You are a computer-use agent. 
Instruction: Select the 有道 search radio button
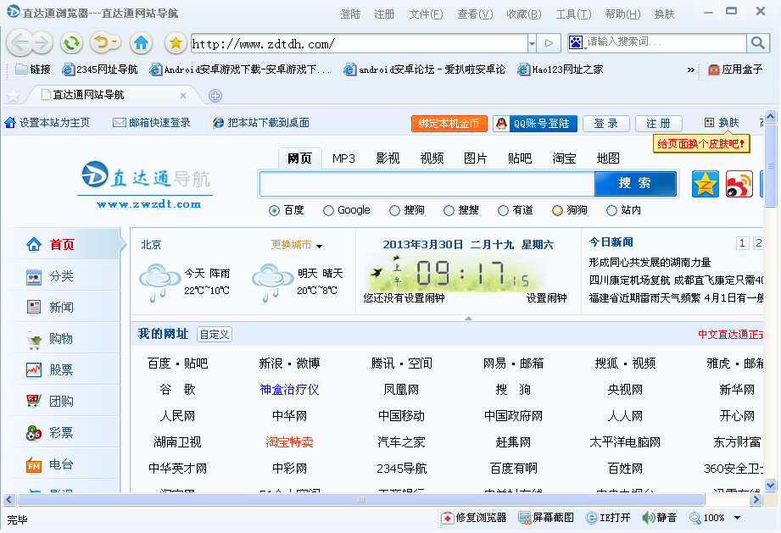pyautogui.click(x=503, y=210)
